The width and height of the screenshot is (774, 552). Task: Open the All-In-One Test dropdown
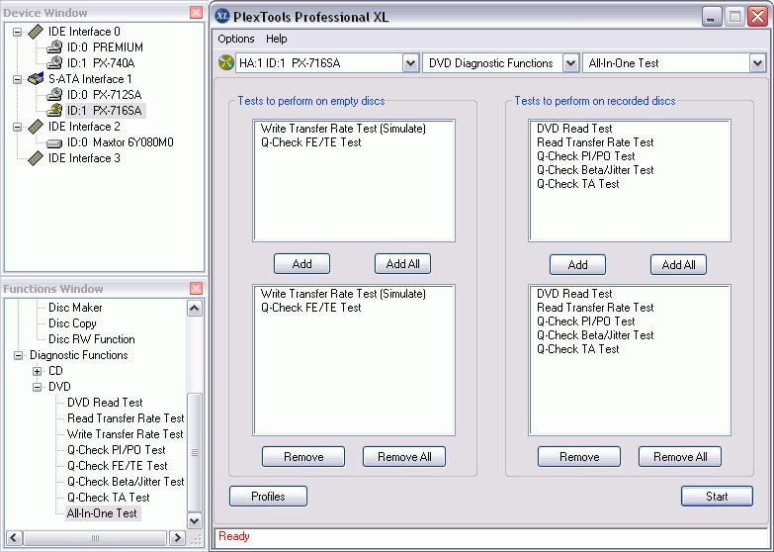coord(757,63)
